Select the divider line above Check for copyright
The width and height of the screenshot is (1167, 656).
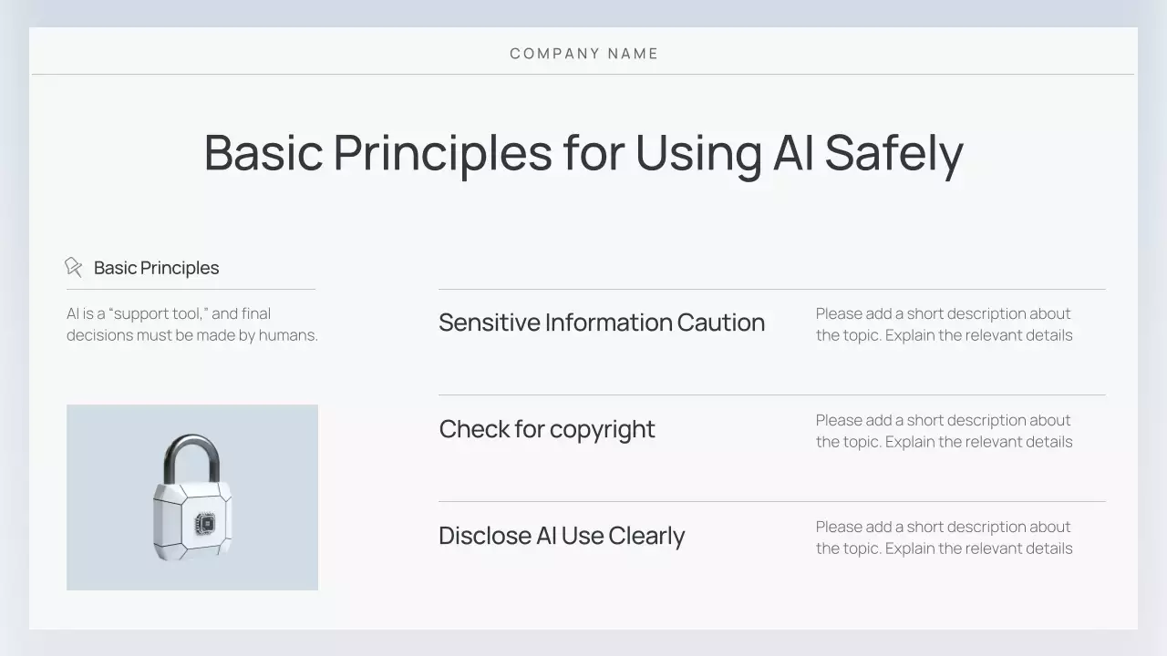tap(771, 395)
